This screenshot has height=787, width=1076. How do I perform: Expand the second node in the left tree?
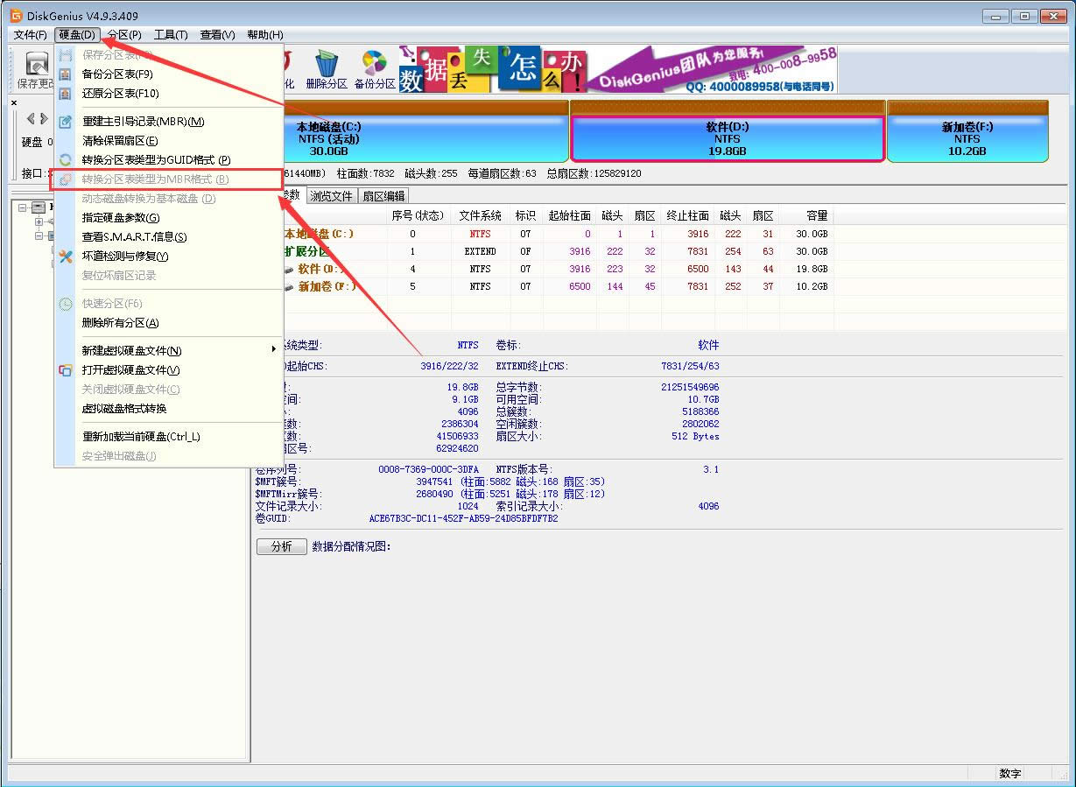[39, 221]
